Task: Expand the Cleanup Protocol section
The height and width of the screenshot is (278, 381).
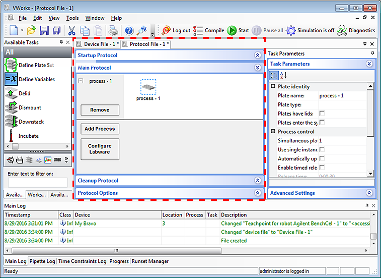Action: click(257, 181)
